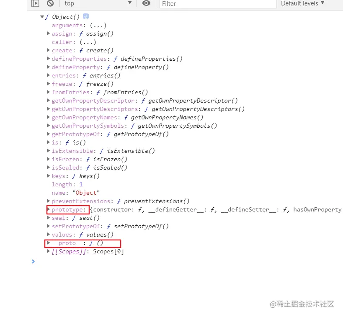This screenshot has width=343, height=317.
Task: Expand the isSealed property arrow
Action: pyautogui.click(x=48, y=168)
